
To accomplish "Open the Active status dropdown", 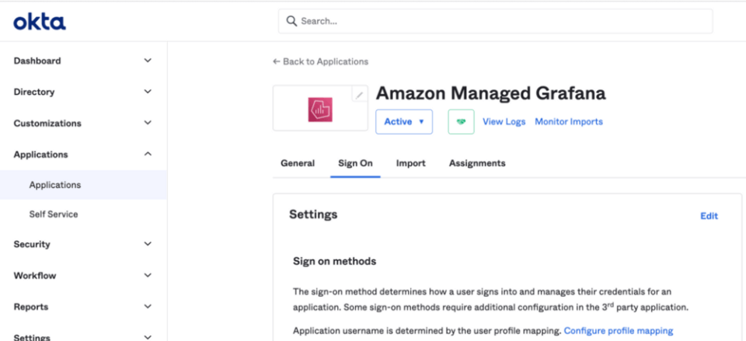I will (x=404, y=122).
